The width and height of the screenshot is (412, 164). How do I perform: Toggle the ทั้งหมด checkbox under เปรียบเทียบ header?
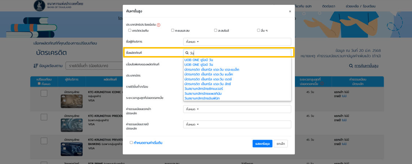click(39, 84)
